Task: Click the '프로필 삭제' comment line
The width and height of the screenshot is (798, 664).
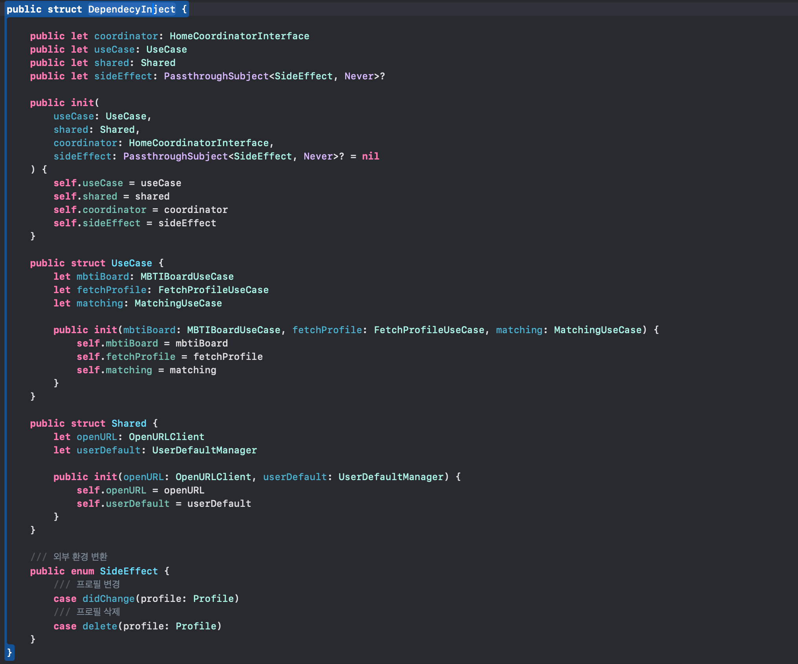Action: click(x=98, y=612)
